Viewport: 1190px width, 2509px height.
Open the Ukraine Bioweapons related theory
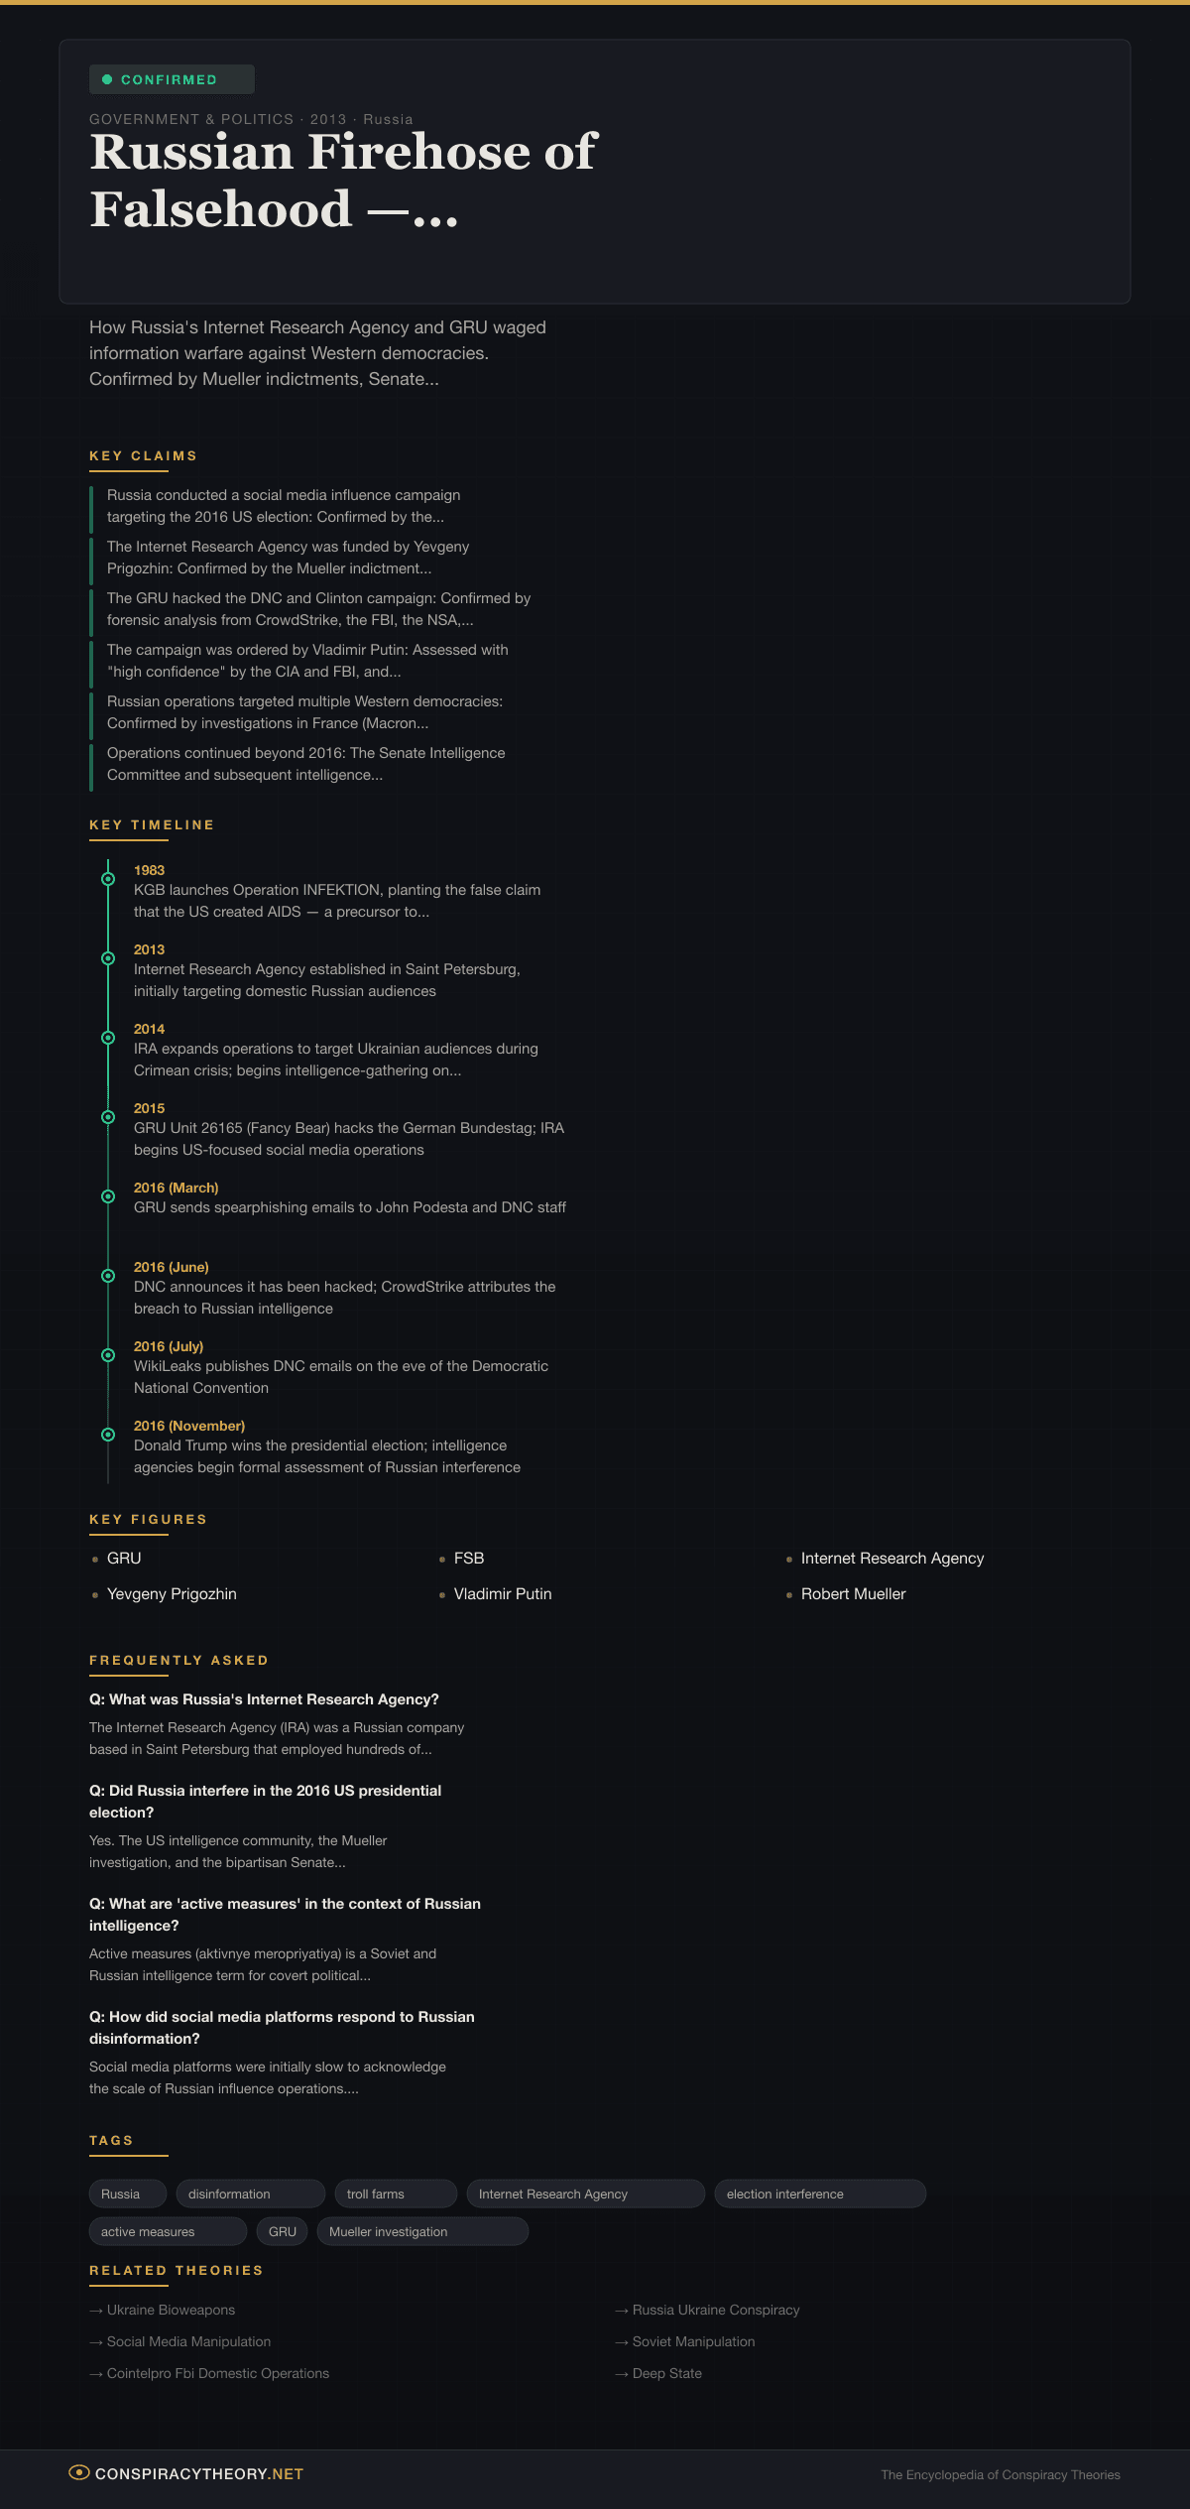tap(171, 2310)
